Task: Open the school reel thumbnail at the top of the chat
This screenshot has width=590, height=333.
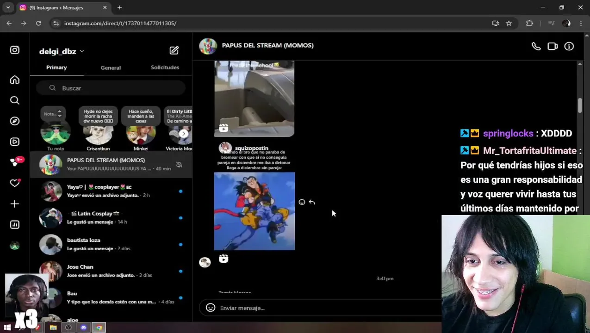Action: click(254, 99)
